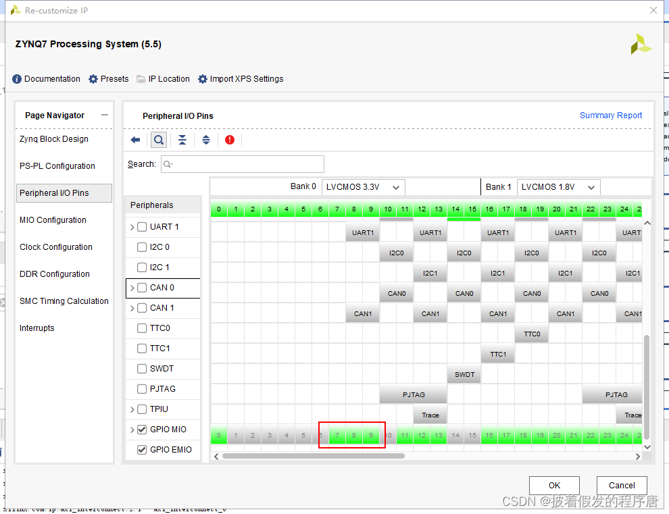Viewport: 669px width, 514px height.
Task: Click top header pin 14 cell
Action: 455,209
